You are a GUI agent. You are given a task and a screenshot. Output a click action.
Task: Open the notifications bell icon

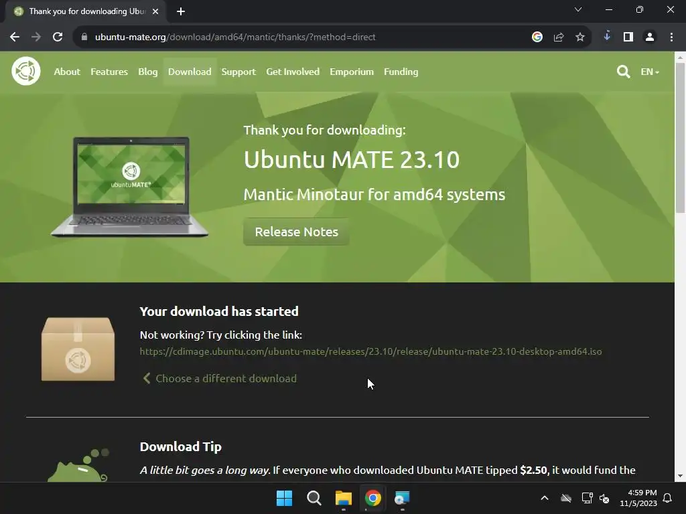tap(668, 498)
